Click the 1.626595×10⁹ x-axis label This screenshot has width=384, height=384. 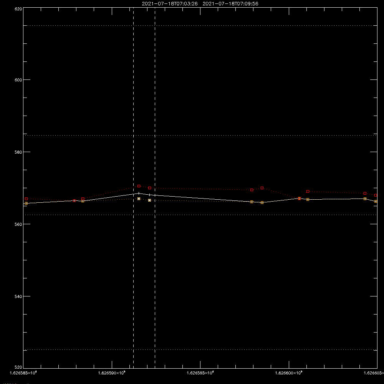tap(200, 373)
